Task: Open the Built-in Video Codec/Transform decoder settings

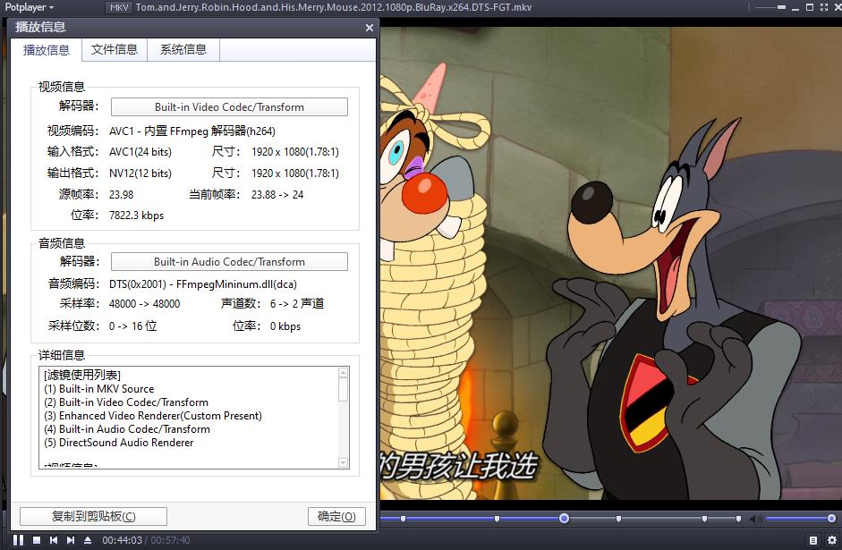Action: 229,106
